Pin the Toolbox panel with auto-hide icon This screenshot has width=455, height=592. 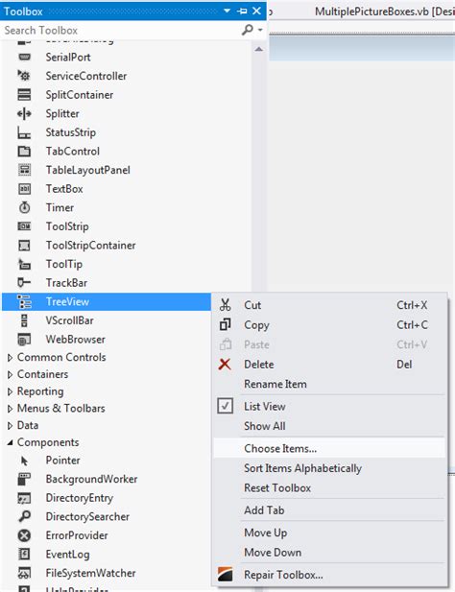pos(242,11)
